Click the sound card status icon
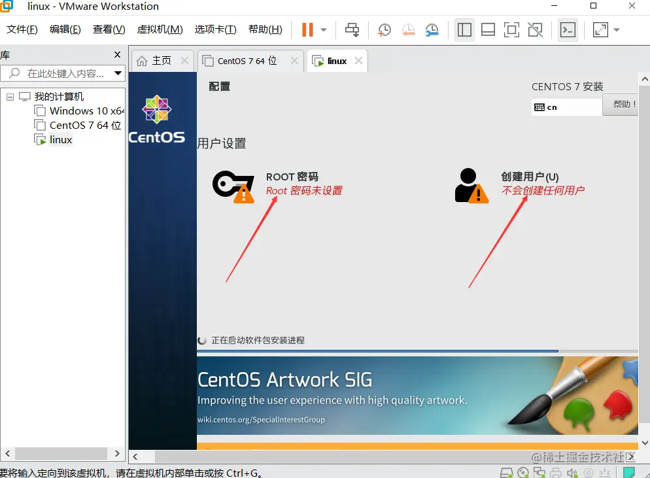Screen dimensions: 650x478 coord(572,473)
